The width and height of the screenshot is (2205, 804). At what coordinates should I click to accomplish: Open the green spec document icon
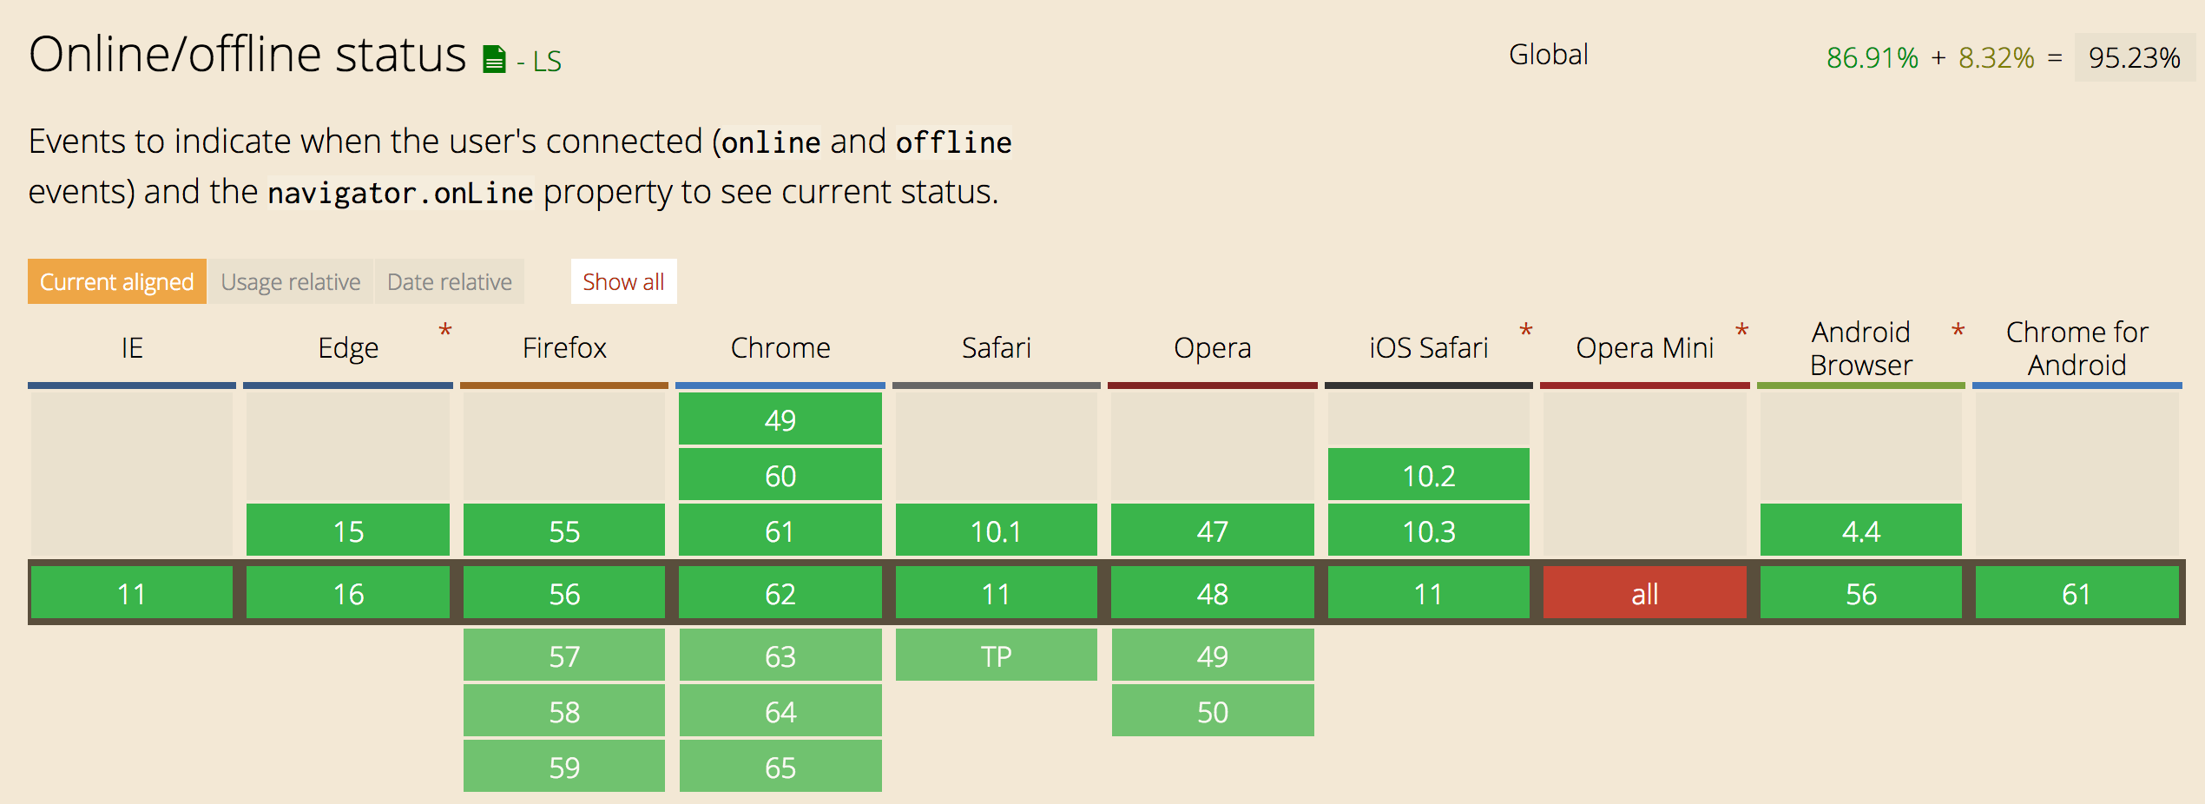click(494, 59)
